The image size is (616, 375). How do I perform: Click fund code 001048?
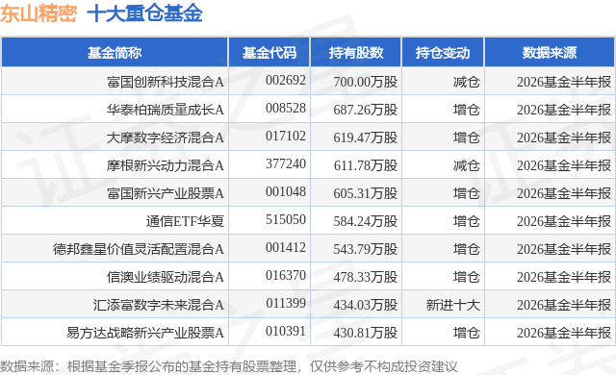pyautogui.click(x=286, y=191)
